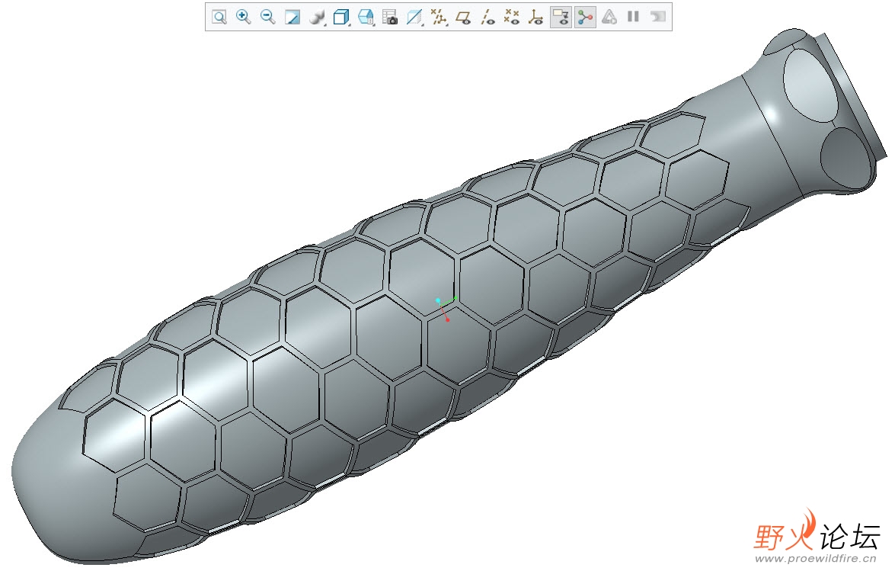Toggle datum axis display
The height and width of the screenshot is (571, 895).
(487, 17)
